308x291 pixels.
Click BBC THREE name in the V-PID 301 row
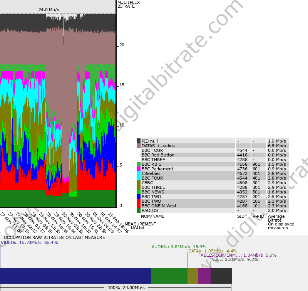click(153, 187)
